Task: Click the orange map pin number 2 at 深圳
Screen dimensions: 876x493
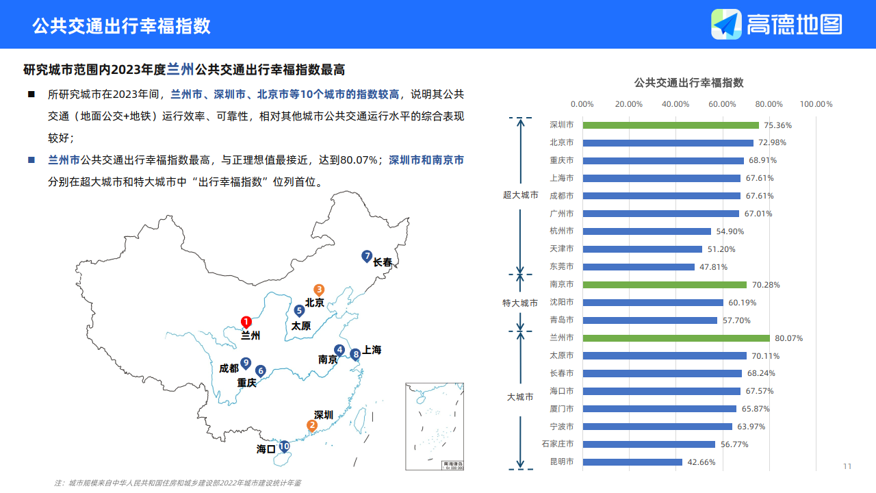Action: click(312, 426)
